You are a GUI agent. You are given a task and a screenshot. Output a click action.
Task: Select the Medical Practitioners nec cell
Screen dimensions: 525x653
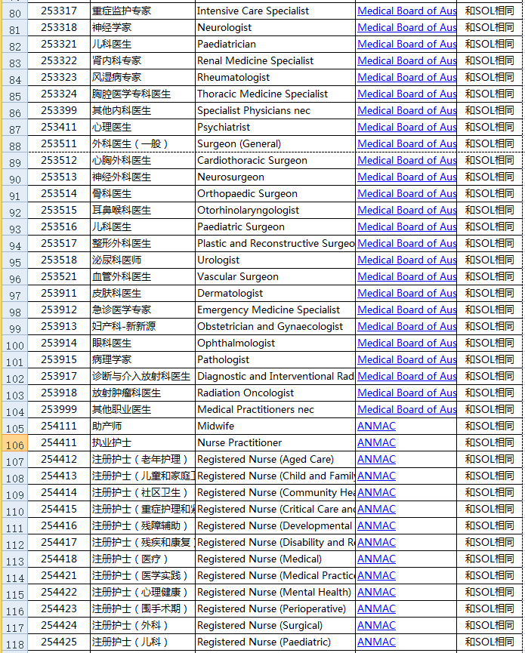[275, 409]
